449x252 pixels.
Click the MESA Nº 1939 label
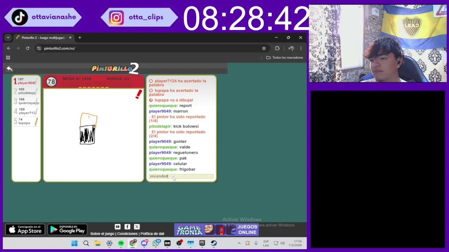pos(76,79)
